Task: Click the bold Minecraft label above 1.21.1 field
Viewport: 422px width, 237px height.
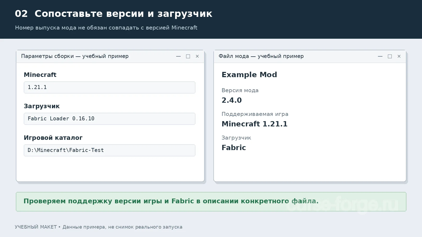Action: [40, 75]
